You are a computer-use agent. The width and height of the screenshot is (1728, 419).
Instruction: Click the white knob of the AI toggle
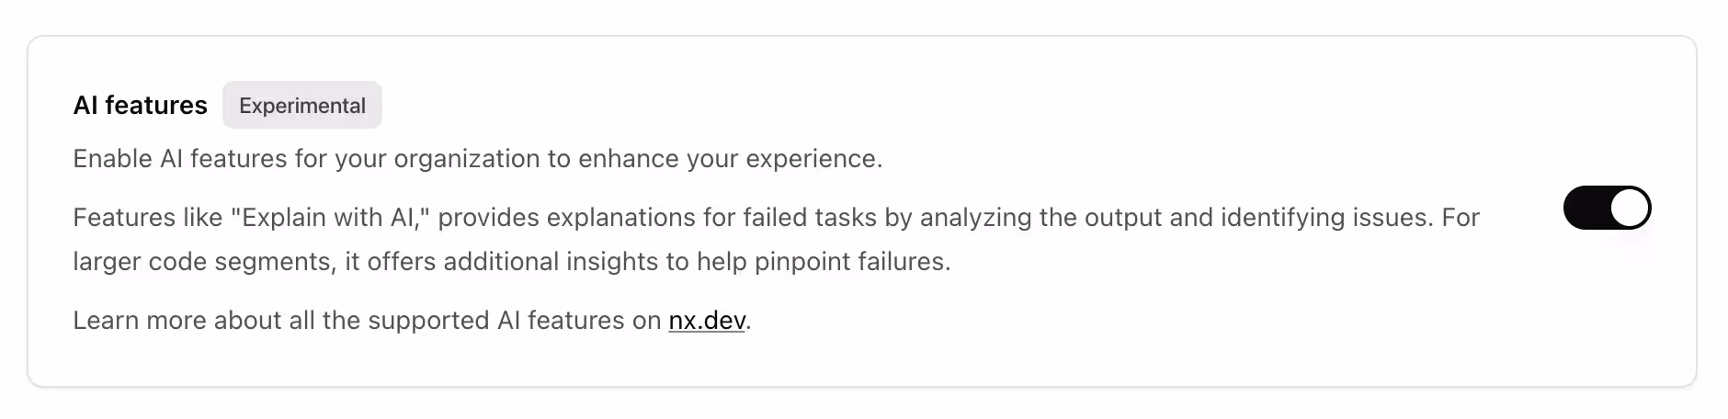tap(1629, 208)
